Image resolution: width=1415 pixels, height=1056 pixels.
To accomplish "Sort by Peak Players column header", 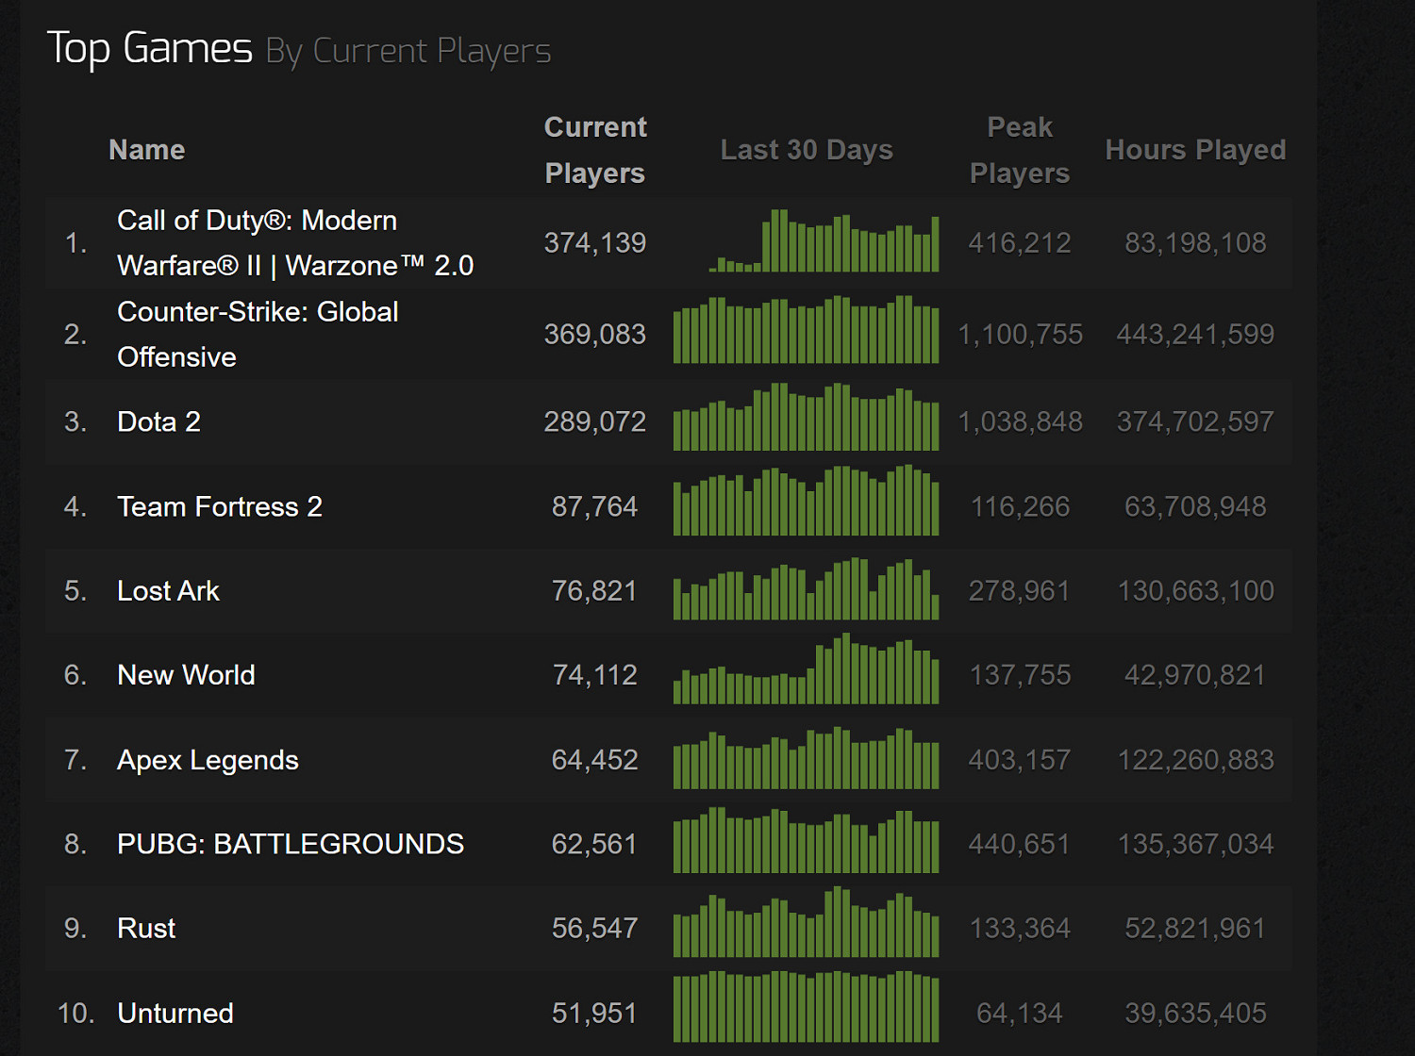I will coord(1019,150).
